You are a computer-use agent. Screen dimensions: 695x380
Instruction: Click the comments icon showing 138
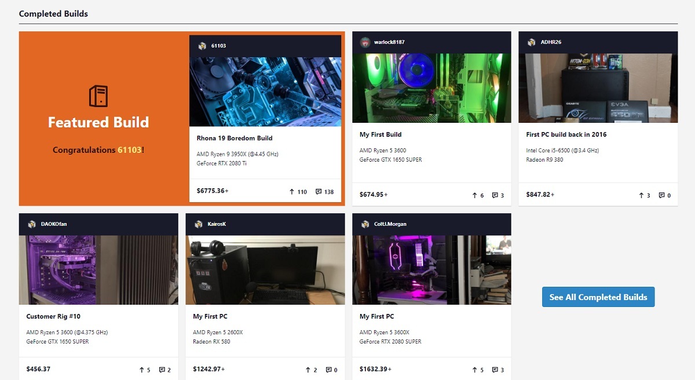click(x=319, y=192)
